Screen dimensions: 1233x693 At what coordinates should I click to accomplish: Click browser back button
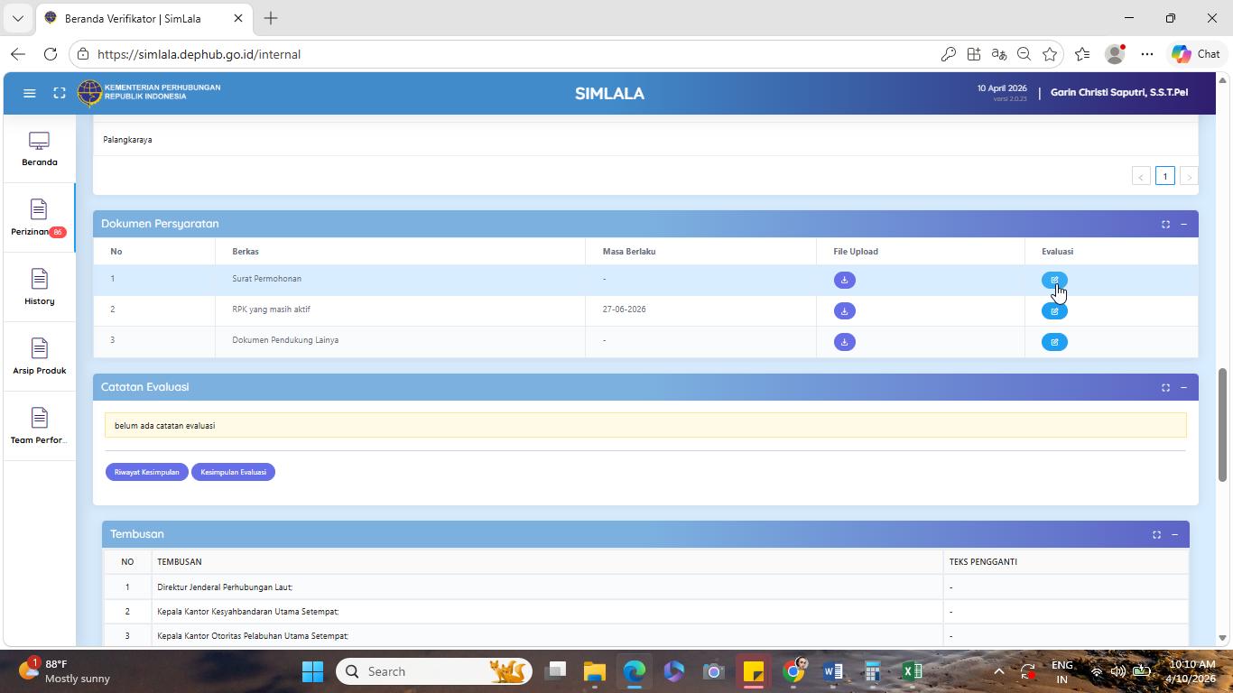click(18, 54)
